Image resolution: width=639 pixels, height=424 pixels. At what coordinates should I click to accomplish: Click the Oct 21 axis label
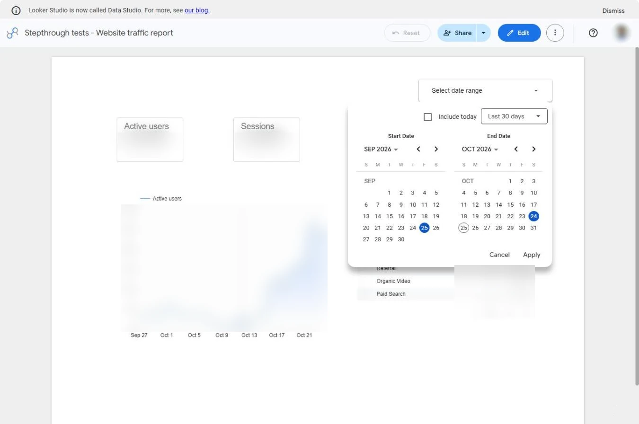[x=304, y=335]
